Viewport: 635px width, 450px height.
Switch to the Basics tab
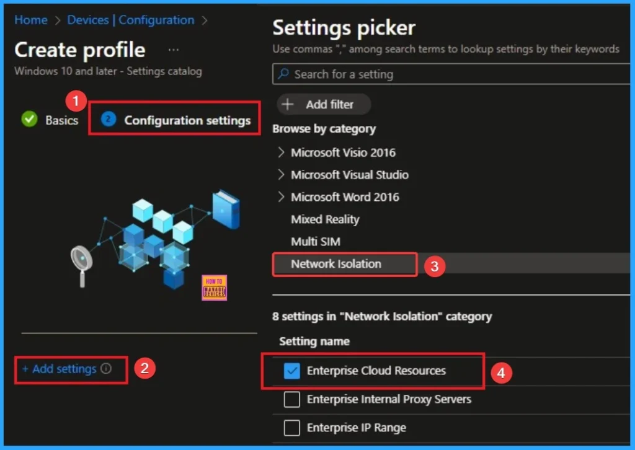pyautogui.click(x=61, y=121)
